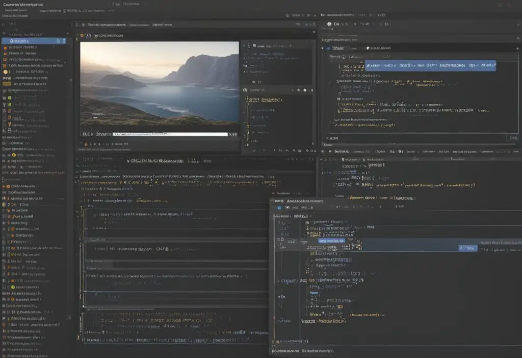Viewport: 522px width, 358px height.
Task: Click the orange circle icon above the image preview
Action: [82, 35]
